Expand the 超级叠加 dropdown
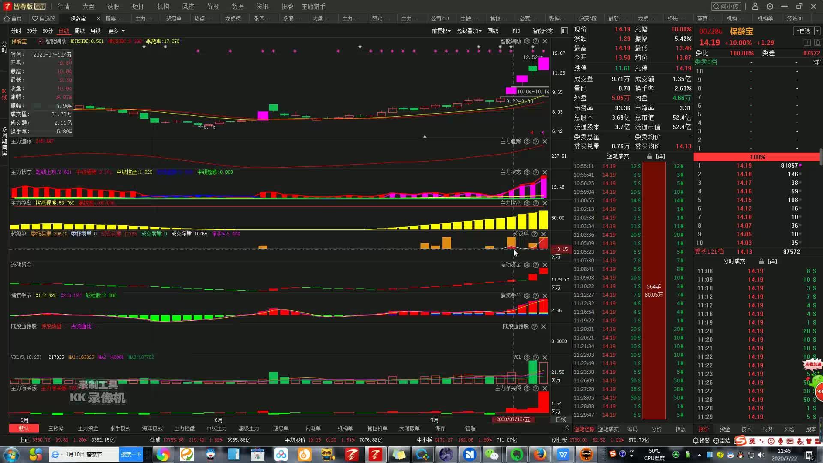The image size is (823, 463). (469, 31)
